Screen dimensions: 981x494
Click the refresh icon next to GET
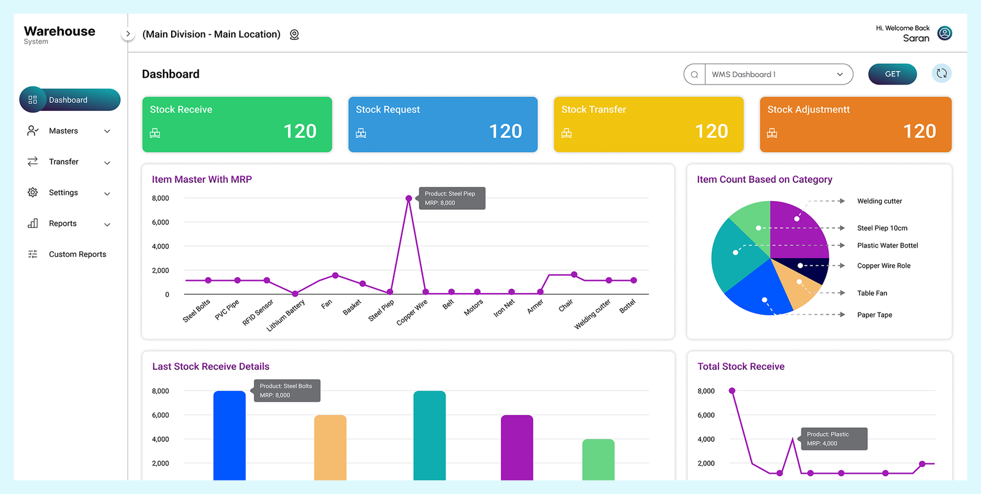942,74
